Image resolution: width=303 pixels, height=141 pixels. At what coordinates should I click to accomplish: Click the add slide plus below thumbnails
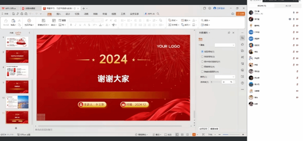pos(16,128)
